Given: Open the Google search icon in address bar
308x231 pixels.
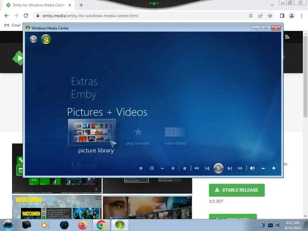Looking at the screenshot, I should [x=251, y=16].
